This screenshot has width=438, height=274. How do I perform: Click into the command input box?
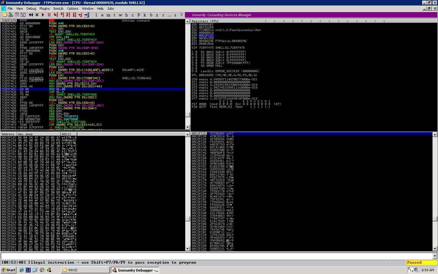(217, 256)
